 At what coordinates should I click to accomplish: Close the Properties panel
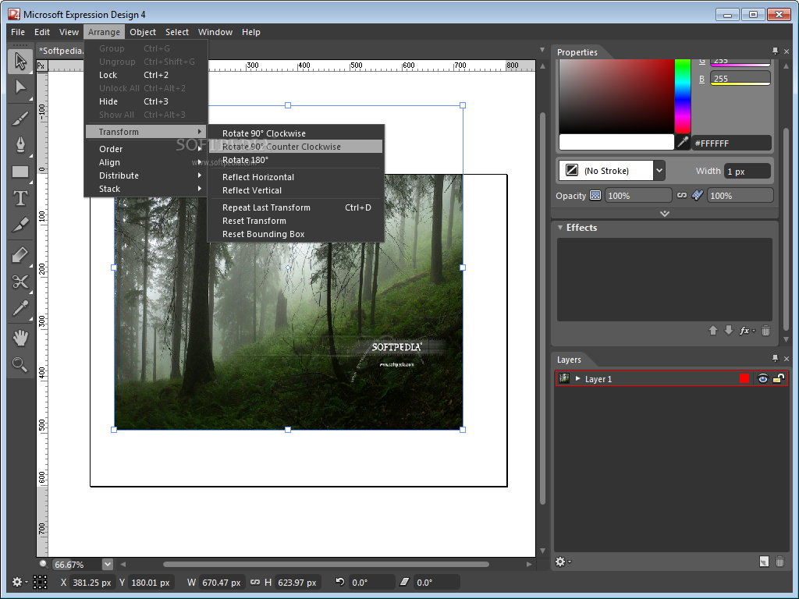pos(787,51)
